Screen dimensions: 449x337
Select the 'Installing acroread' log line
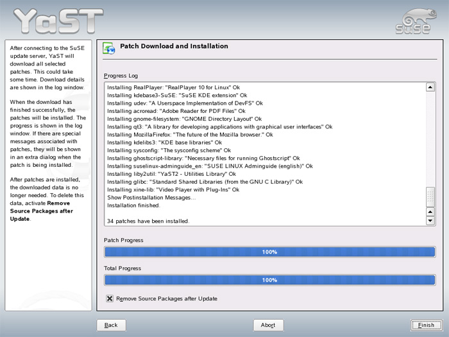(x=176, y=111)
